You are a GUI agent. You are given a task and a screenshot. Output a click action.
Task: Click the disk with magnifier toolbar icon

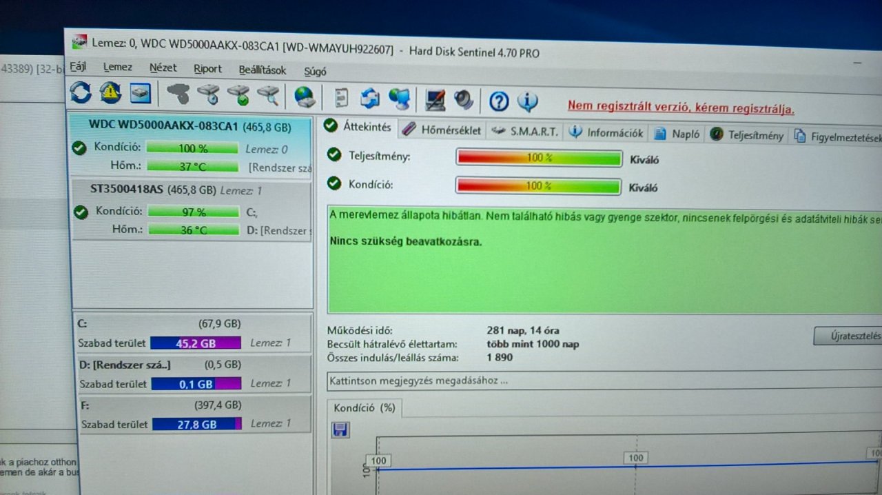(268, 96)
